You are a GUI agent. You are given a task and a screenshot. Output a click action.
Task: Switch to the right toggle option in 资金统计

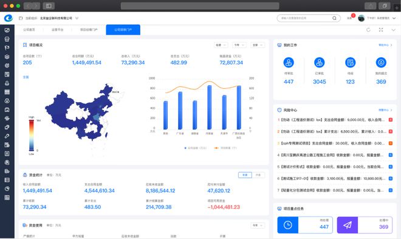point(258,175)
